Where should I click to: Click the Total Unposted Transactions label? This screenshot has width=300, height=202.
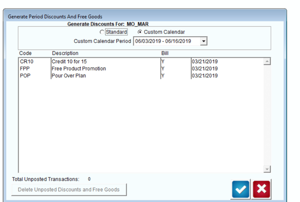tap(46, 179)
